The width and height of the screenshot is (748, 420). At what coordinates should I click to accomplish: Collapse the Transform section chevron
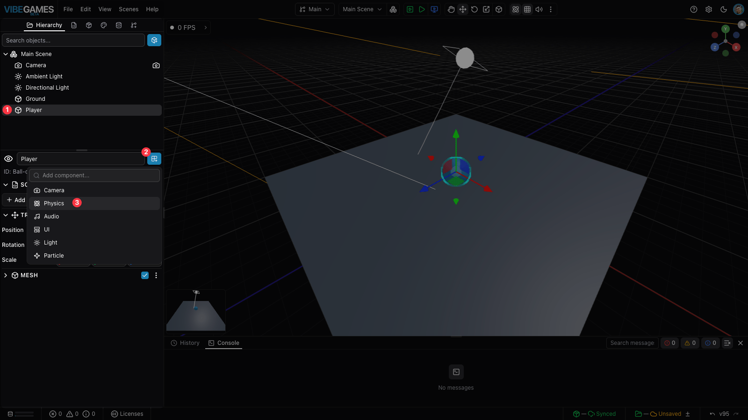pyautogui.click(x=6, y=215)
